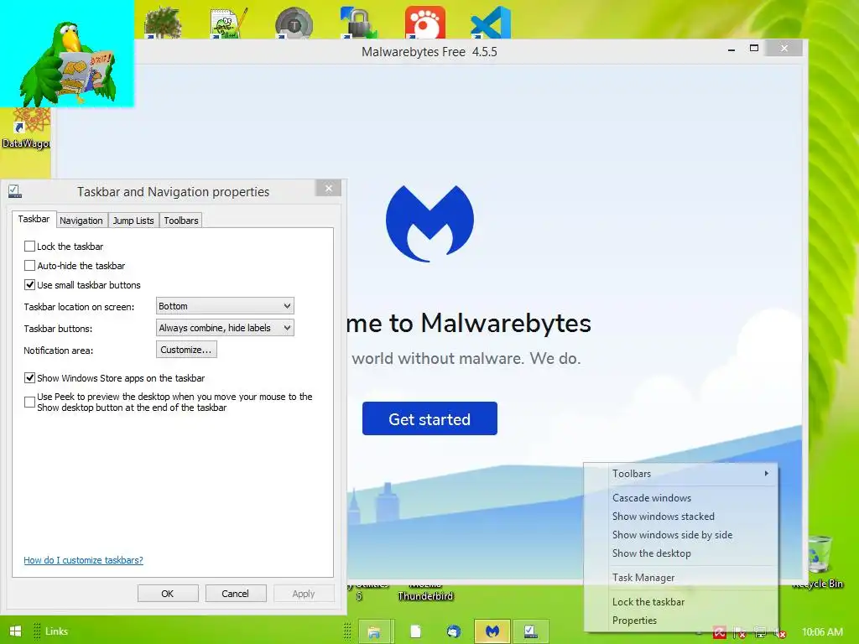Screen dimensions: 859x644
Task: Click the Malwarebytes logo in the welcome window
Action: [430, 223]
